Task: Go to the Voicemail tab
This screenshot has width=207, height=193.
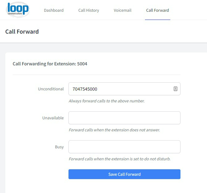Action: point(122,10)
